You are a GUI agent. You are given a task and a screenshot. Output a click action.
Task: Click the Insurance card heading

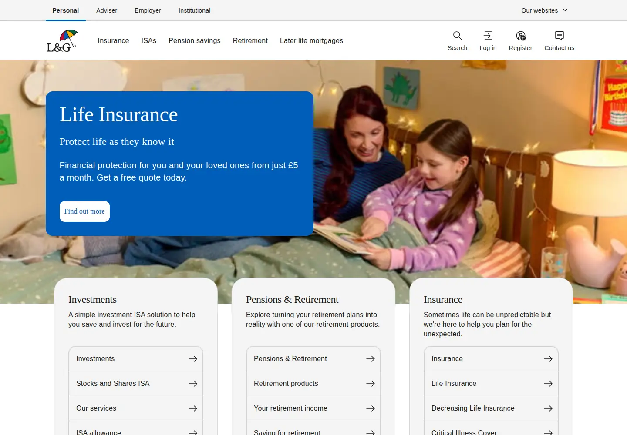(x=443, y=300)
